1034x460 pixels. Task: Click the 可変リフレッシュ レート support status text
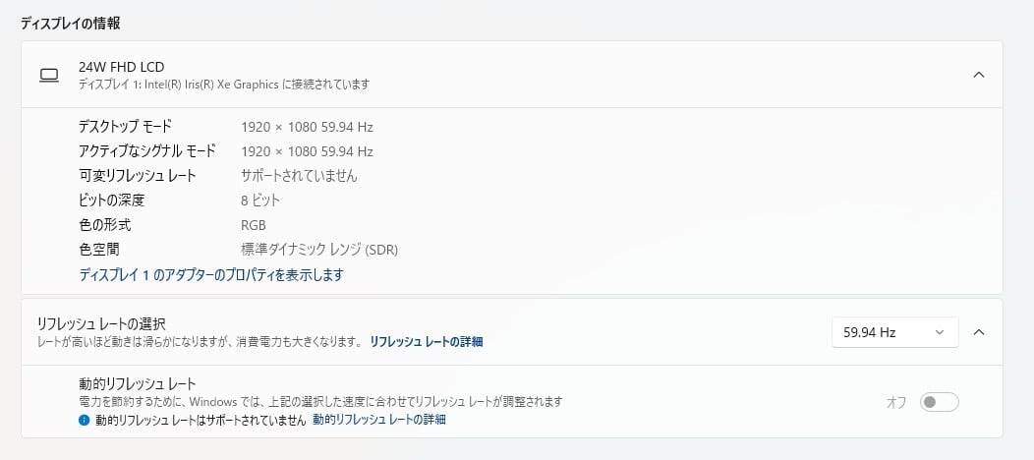coord(299,176)
